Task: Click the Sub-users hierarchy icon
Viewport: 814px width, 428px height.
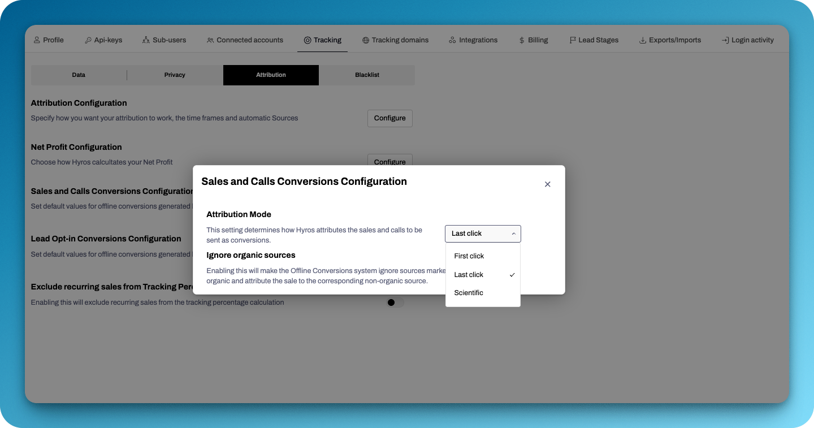Action: 146,40
